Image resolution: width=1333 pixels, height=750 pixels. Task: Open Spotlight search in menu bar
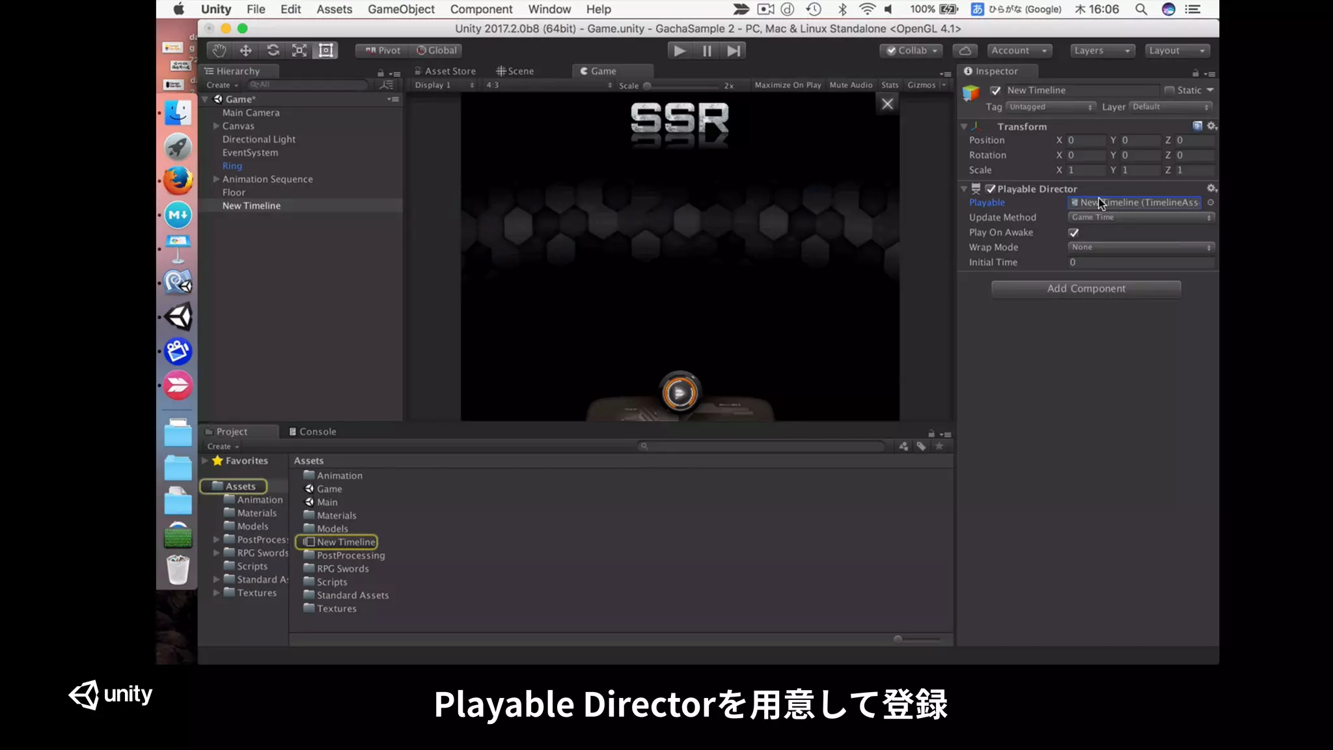coord(1141,9)
